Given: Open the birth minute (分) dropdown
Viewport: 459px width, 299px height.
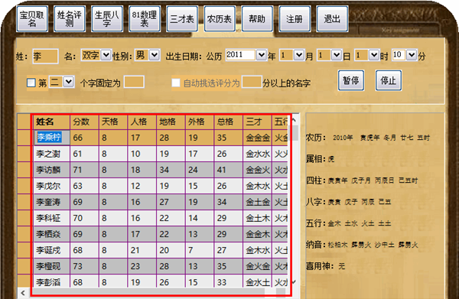Looking at the screenshot, I should tap(412, 55).
